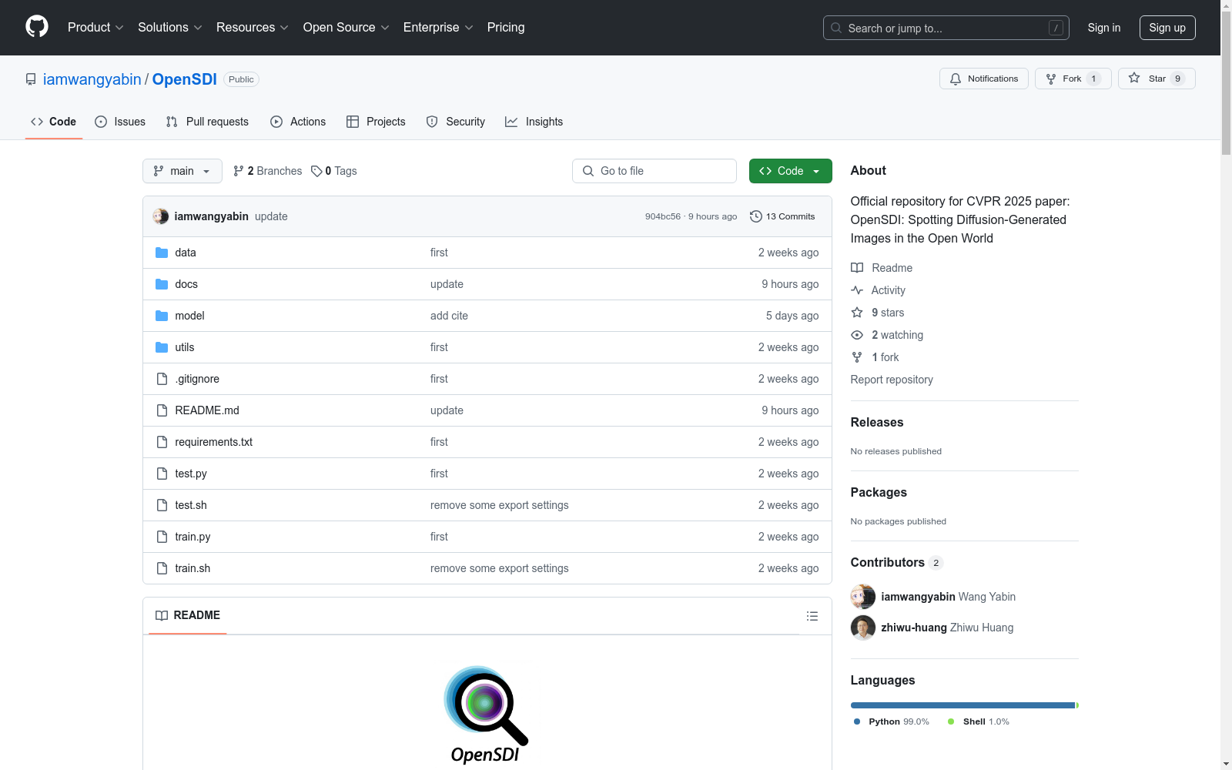The image size is (1232, 770).
Task: Click iamwangyabin contributor avatar
Action: tap(863, 597)
